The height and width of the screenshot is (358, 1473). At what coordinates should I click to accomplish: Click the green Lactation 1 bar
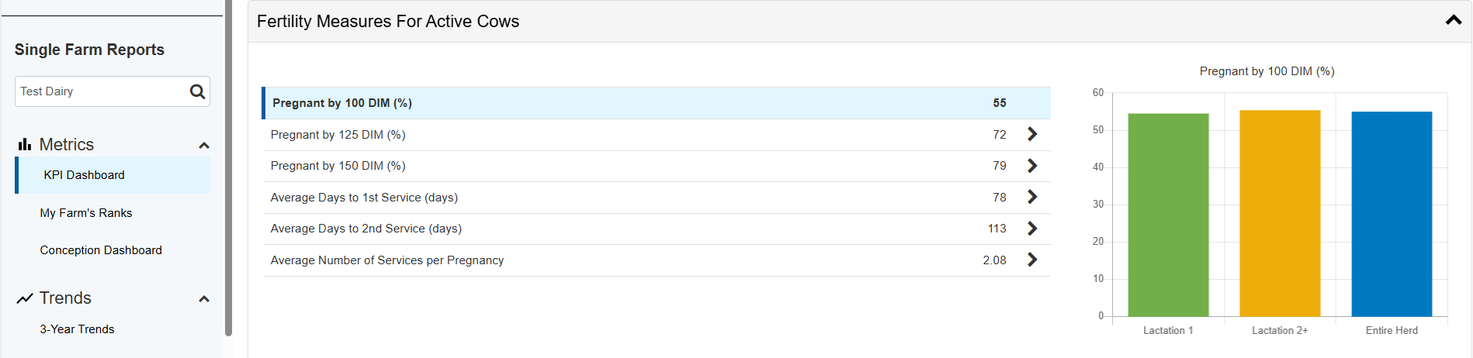coord(1168,215)
